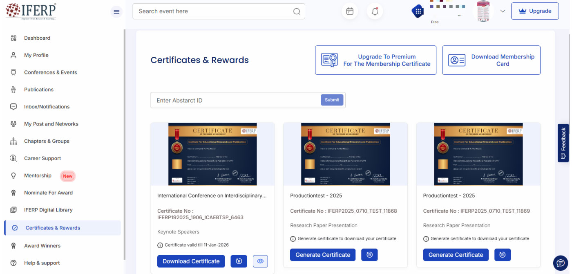
Task: Select the Mentorship icon in the sidebar
Action: 13,175
